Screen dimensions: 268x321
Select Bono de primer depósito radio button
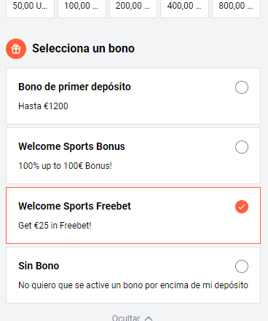pos(242,87)
